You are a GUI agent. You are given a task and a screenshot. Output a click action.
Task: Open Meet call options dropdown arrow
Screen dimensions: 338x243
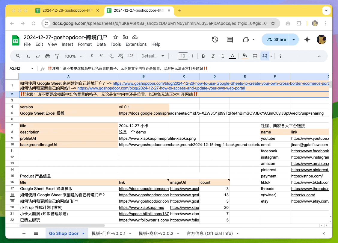(x=253, y=40)
